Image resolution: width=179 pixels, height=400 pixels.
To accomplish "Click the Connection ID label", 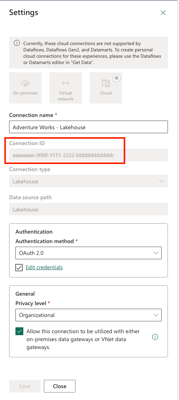I will [x=27, y=143].
